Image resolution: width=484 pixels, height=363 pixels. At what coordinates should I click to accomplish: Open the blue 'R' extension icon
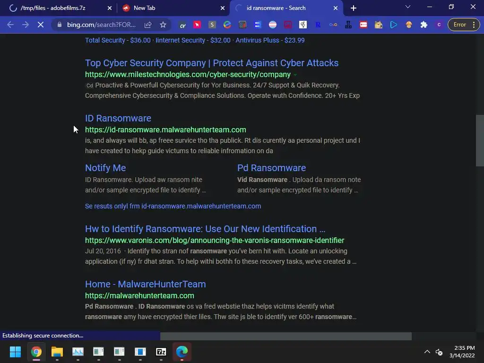(x=318, y=25)
